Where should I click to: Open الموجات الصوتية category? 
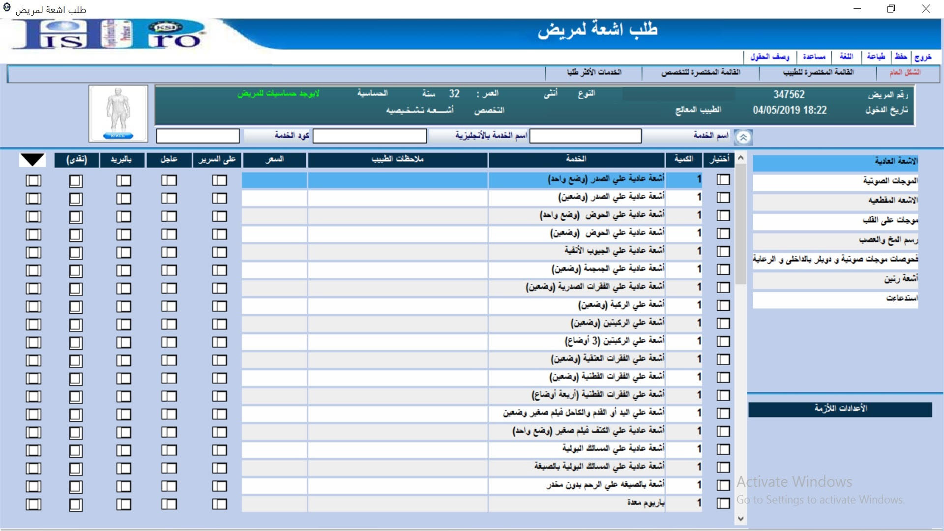[x=835, y=181]
